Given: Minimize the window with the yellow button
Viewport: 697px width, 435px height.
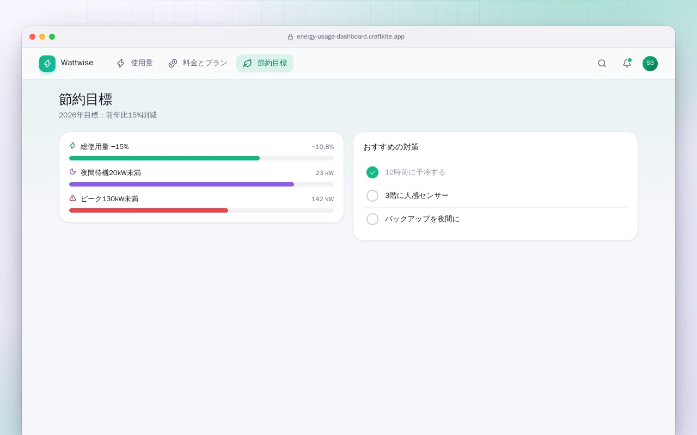Looking at the screenshot, I should click(x=42, y=37).
